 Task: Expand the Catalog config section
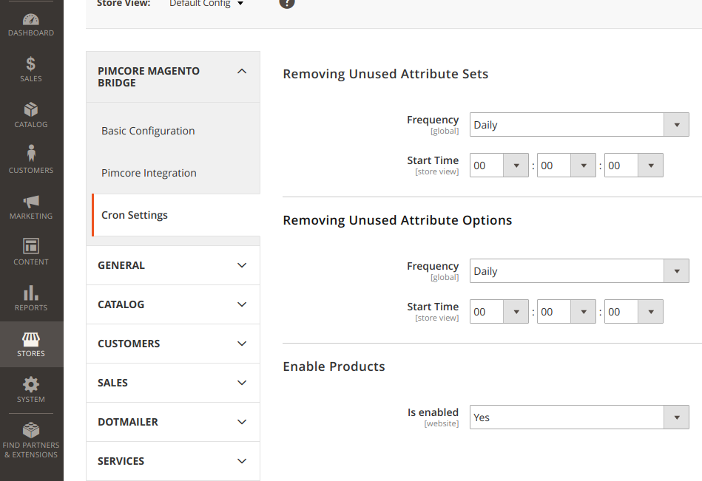click(x=173, y=304)
